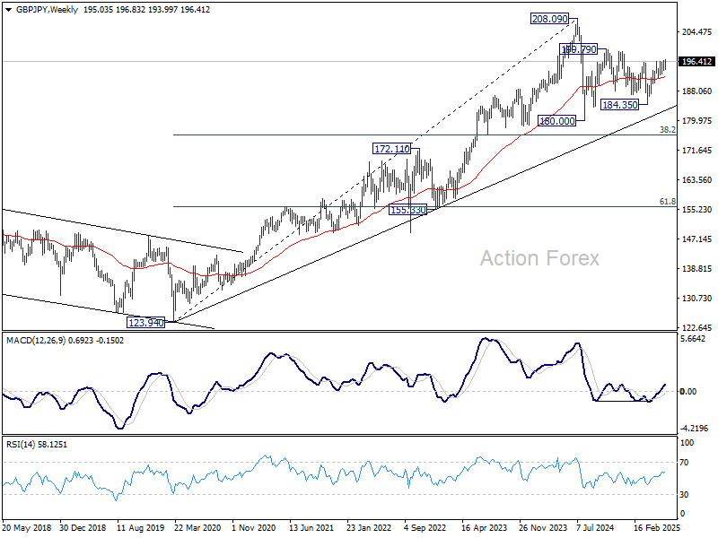Click the 163.560 price axis value
This screenshot has height=538, width=718.
[696, 180]
